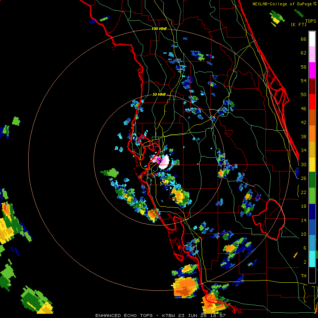The height and width of the screenshot is (318, 318).
Task: Click the 66 legend value
Action: click(304, 39)
